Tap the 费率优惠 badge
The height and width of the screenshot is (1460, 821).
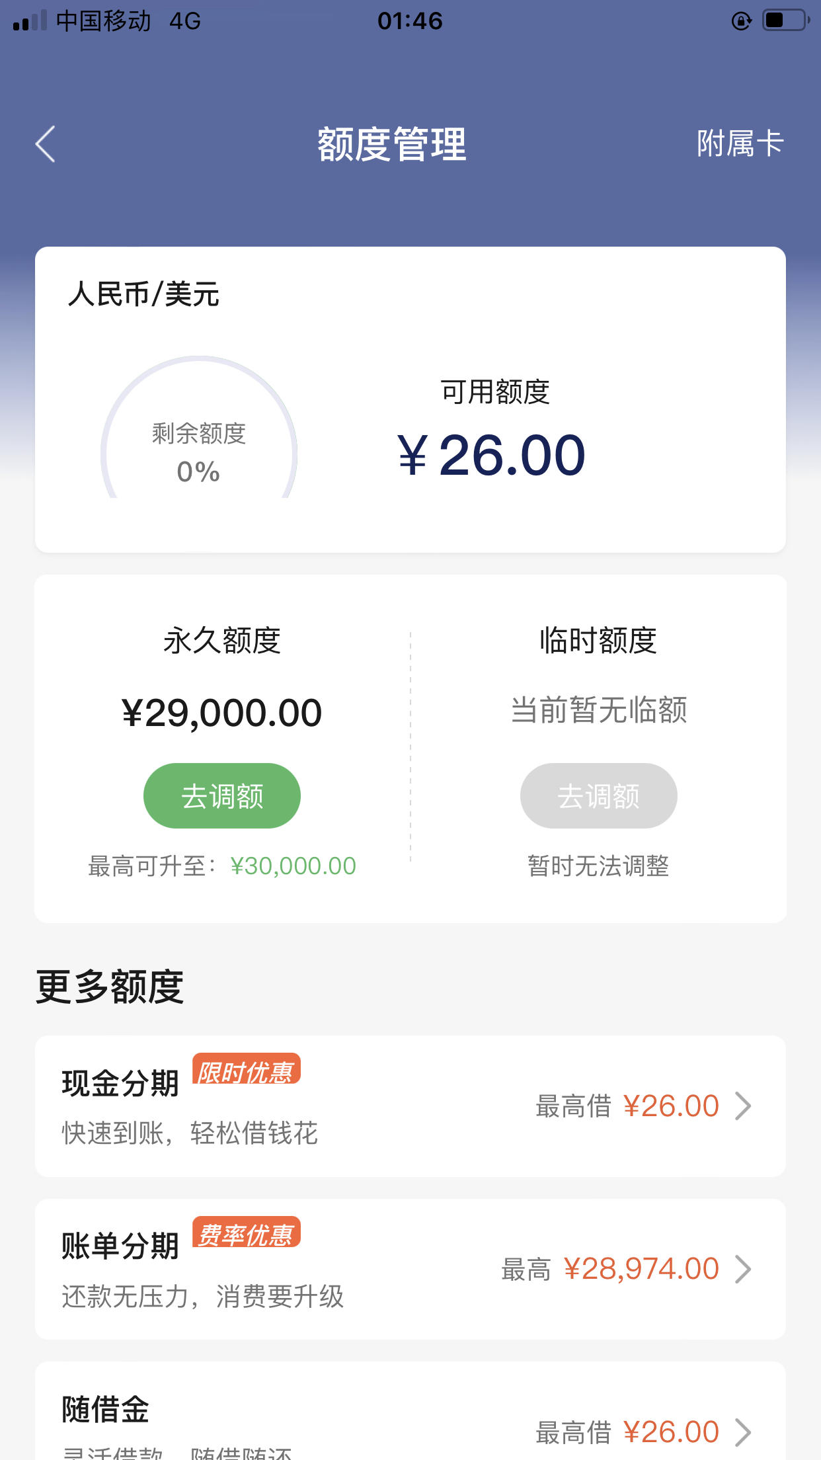click(x=246, y=1233)
